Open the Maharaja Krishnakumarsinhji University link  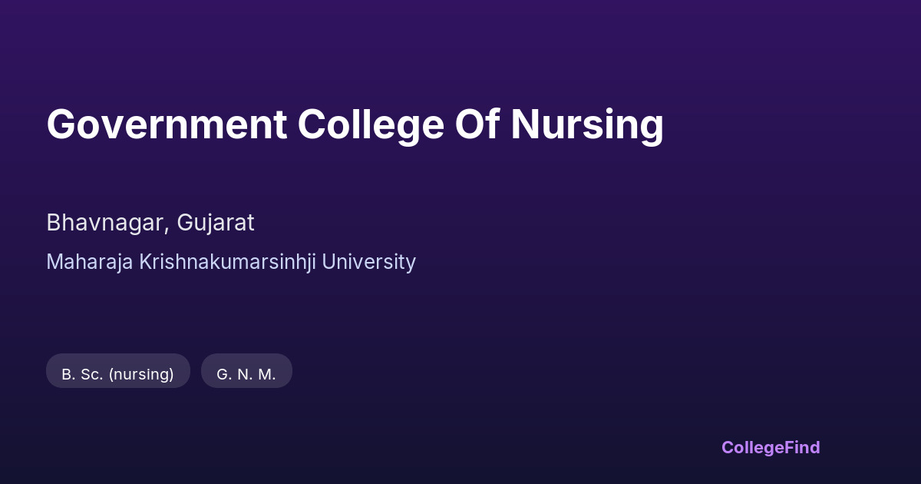point(231,262)
